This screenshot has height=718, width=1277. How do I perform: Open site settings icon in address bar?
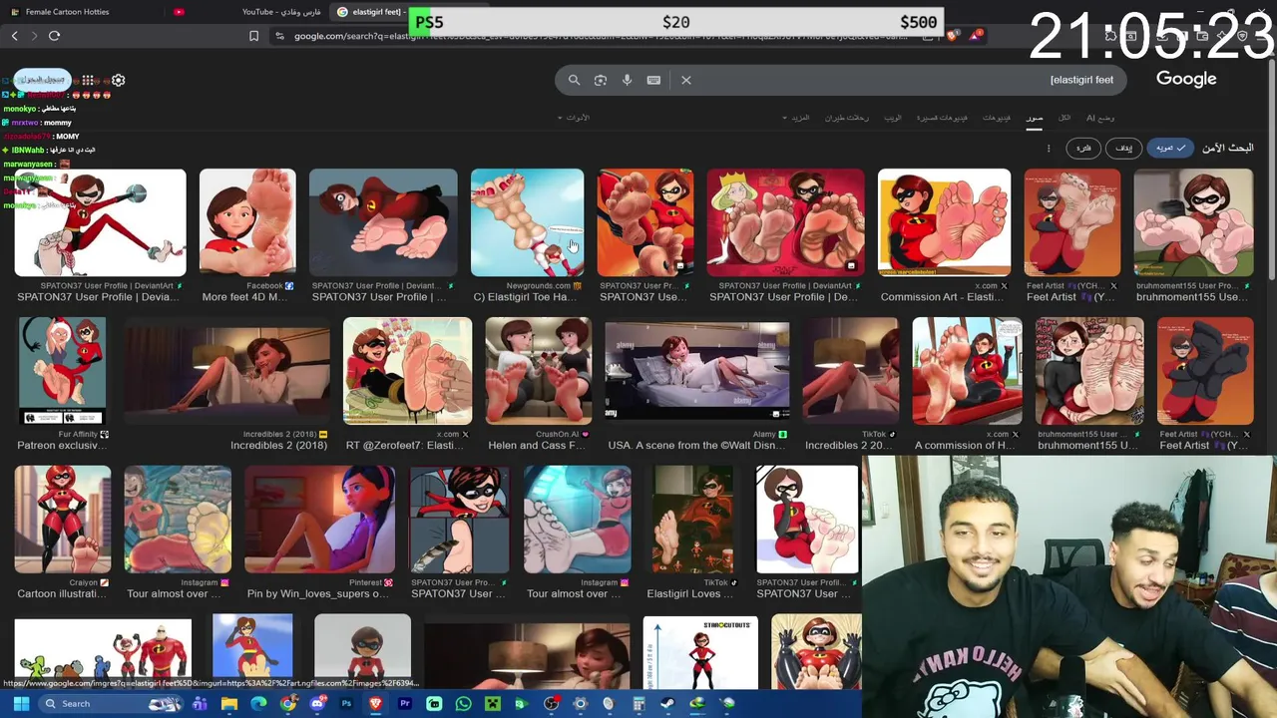(279, 36)
